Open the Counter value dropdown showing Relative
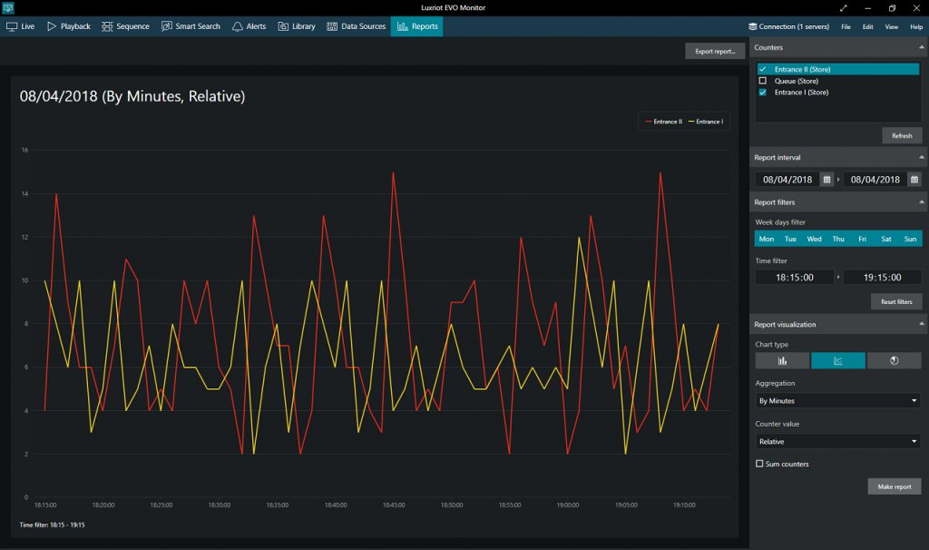The width and height of the screenshot is (929, 550). coord(836,441)
